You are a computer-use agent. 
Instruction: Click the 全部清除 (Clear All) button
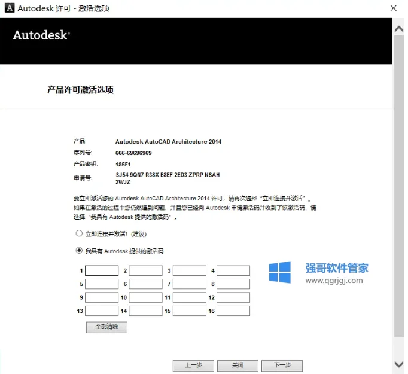pos(106,327)
